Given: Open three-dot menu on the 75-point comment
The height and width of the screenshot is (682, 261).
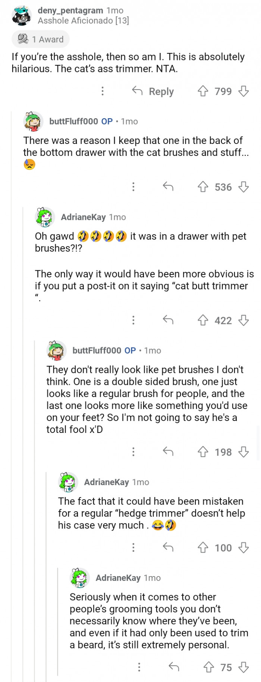Looking at the screenshot, I should [139, 667].
